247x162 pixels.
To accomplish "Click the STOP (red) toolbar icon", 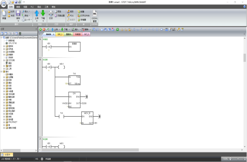I will (44, 29).
